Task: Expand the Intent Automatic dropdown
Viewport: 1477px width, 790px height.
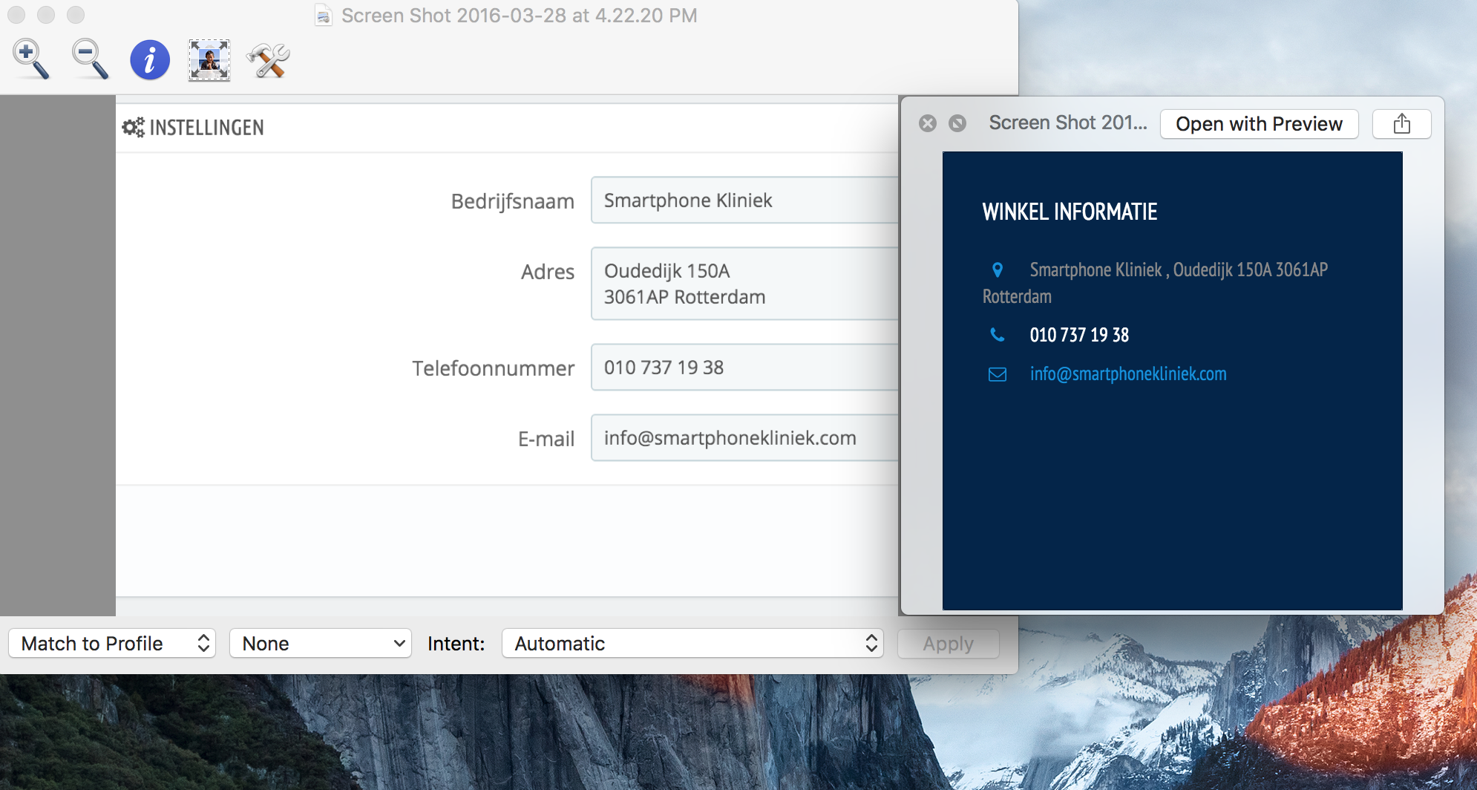Action: point(692,643)
